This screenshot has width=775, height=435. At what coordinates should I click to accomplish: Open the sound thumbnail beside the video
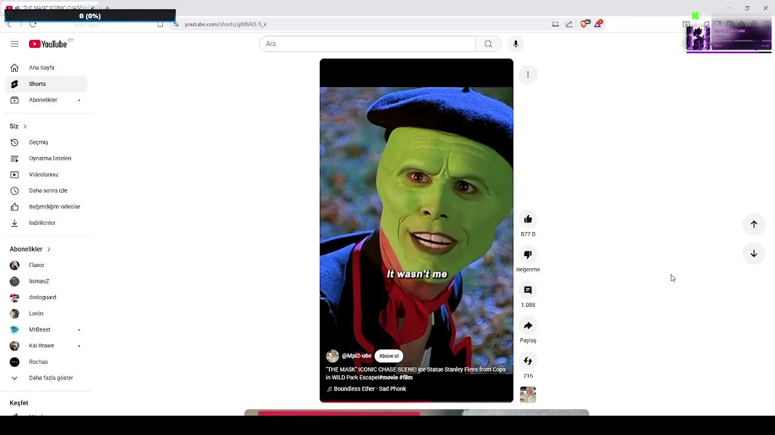point(528,395)
